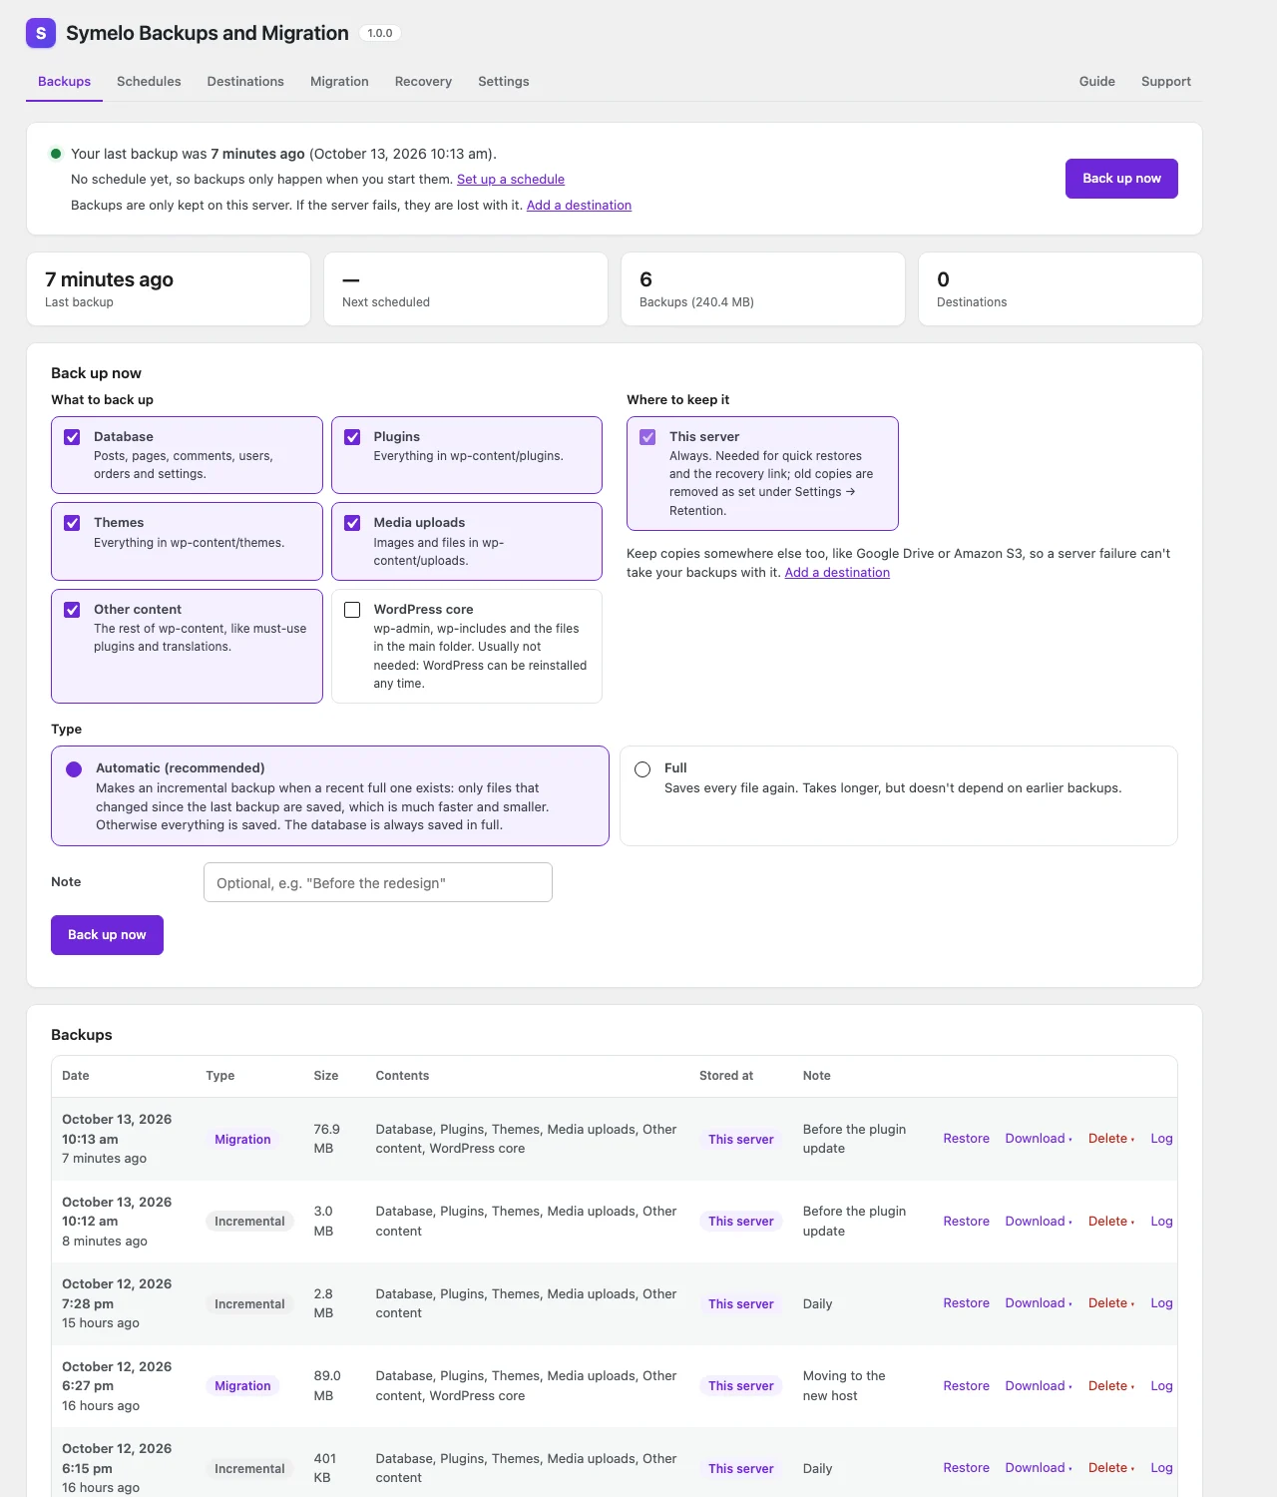This screenshot has width=1277, height=1497.
Task: Open the Recovery tab
Action: tap(423, 82)
